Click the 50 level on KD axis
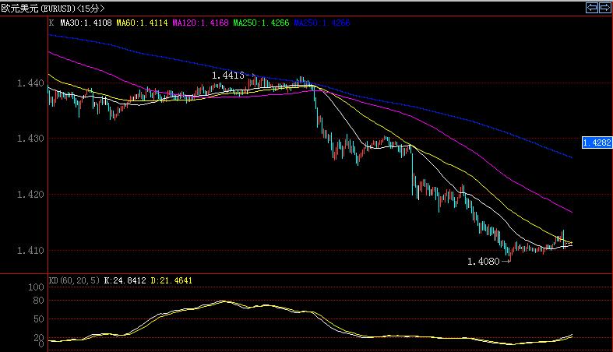Screen dimensions: 613x352 pyautogui.click(x=38, y=319)
